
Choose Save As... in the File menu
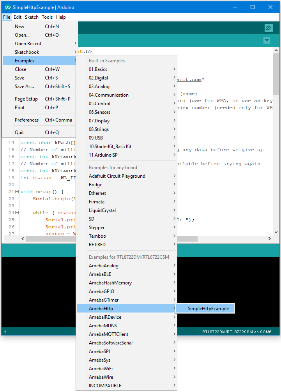click(x=40, y=86)
